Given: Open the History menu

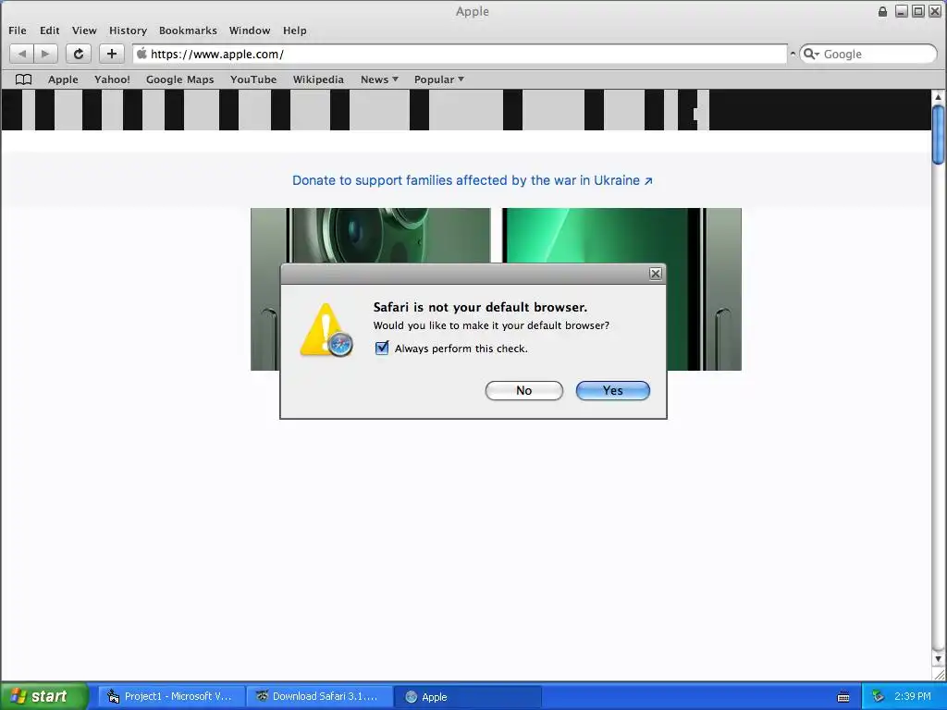Looking at the screenshot, I should coord(128,31).
